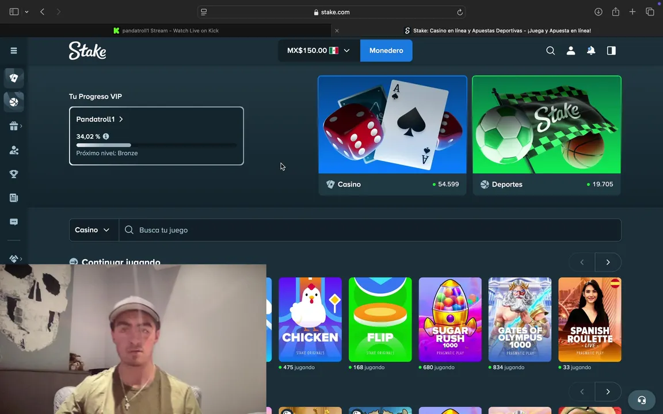
Task: Open the Casino filter dropdown
Action: (x=94, y=230)
